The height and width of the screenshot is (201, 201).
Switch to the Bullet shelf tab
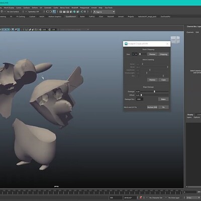pyautogui.click(x=82, y=17)
